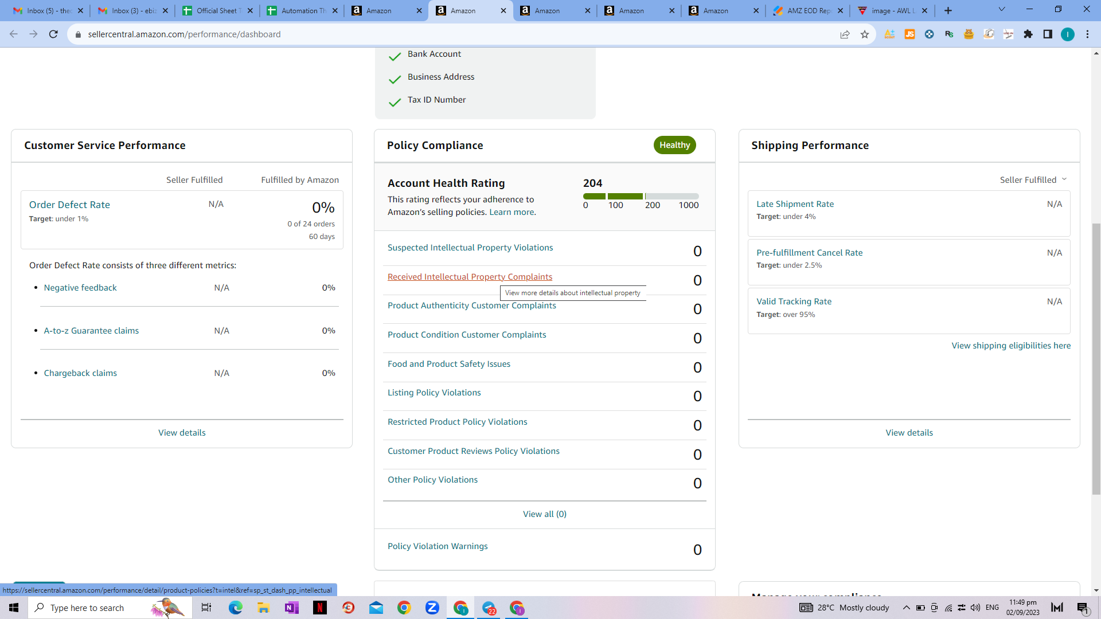Open Product Condition Customer Complaints
Image resolution: width=1101 pixels, height=619 pixels.
click(467, 335)
